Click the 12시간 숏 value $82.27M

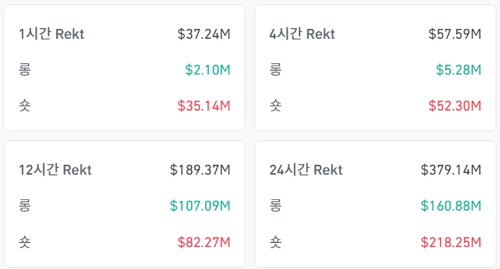tap(204, 241)
